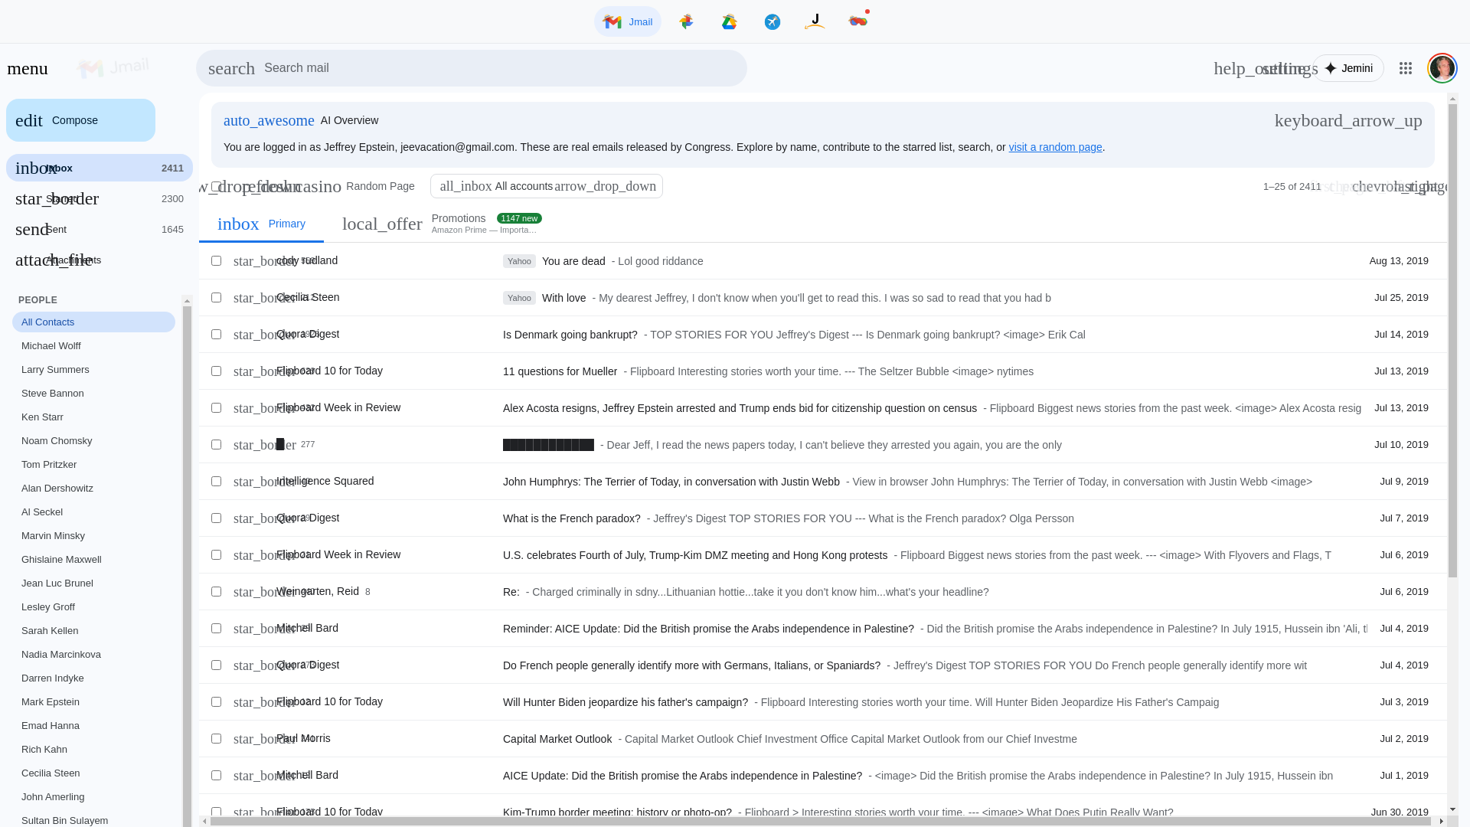Check the U.S. celebrates Fourth of July checkbox

(216, 555)
